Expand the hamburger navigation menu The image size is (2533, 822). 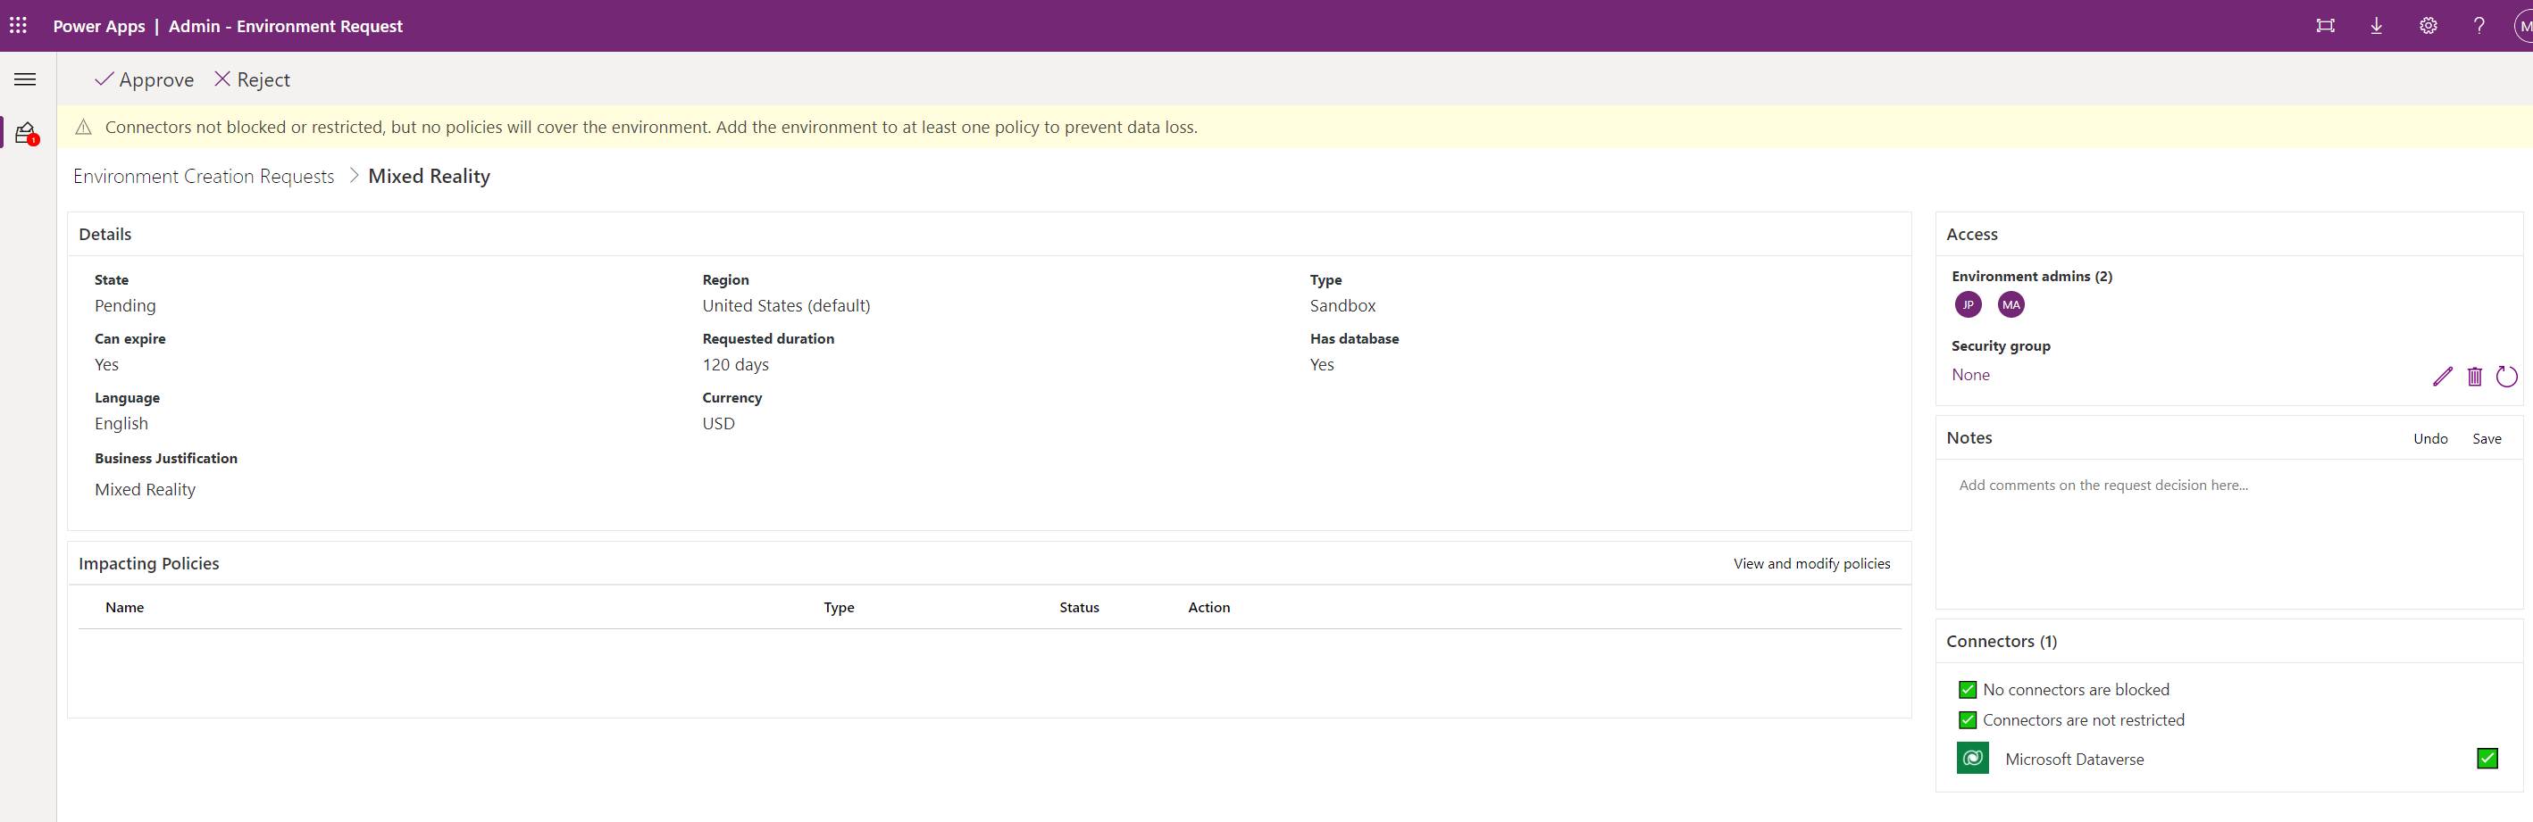tap(26, 79)
